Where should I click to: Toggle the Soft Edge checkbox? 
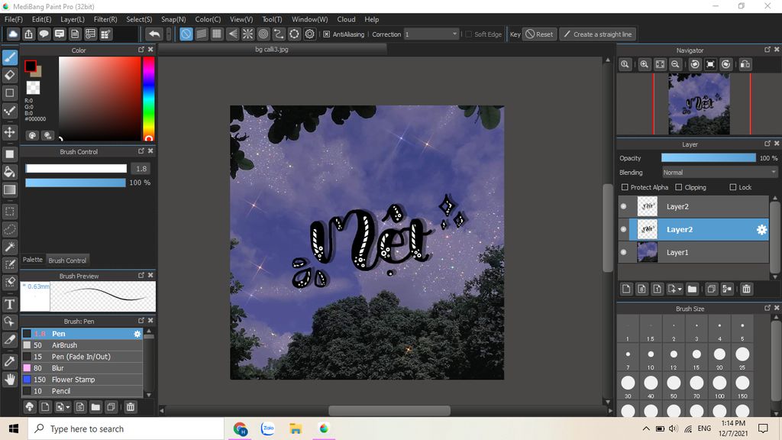[468, 34]
